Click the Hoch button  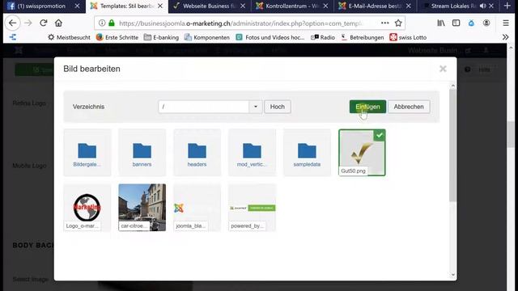[278, 107]
